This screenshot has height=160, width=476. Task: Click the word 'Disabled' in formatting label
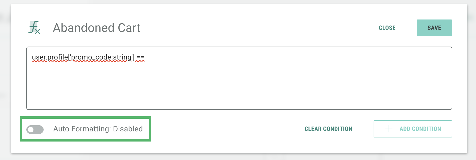[128, 129]
